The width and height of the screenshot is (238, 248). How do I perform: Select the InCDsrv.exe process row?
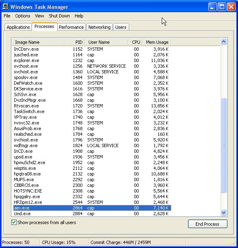pyautogui.click(x=92, y=49)
